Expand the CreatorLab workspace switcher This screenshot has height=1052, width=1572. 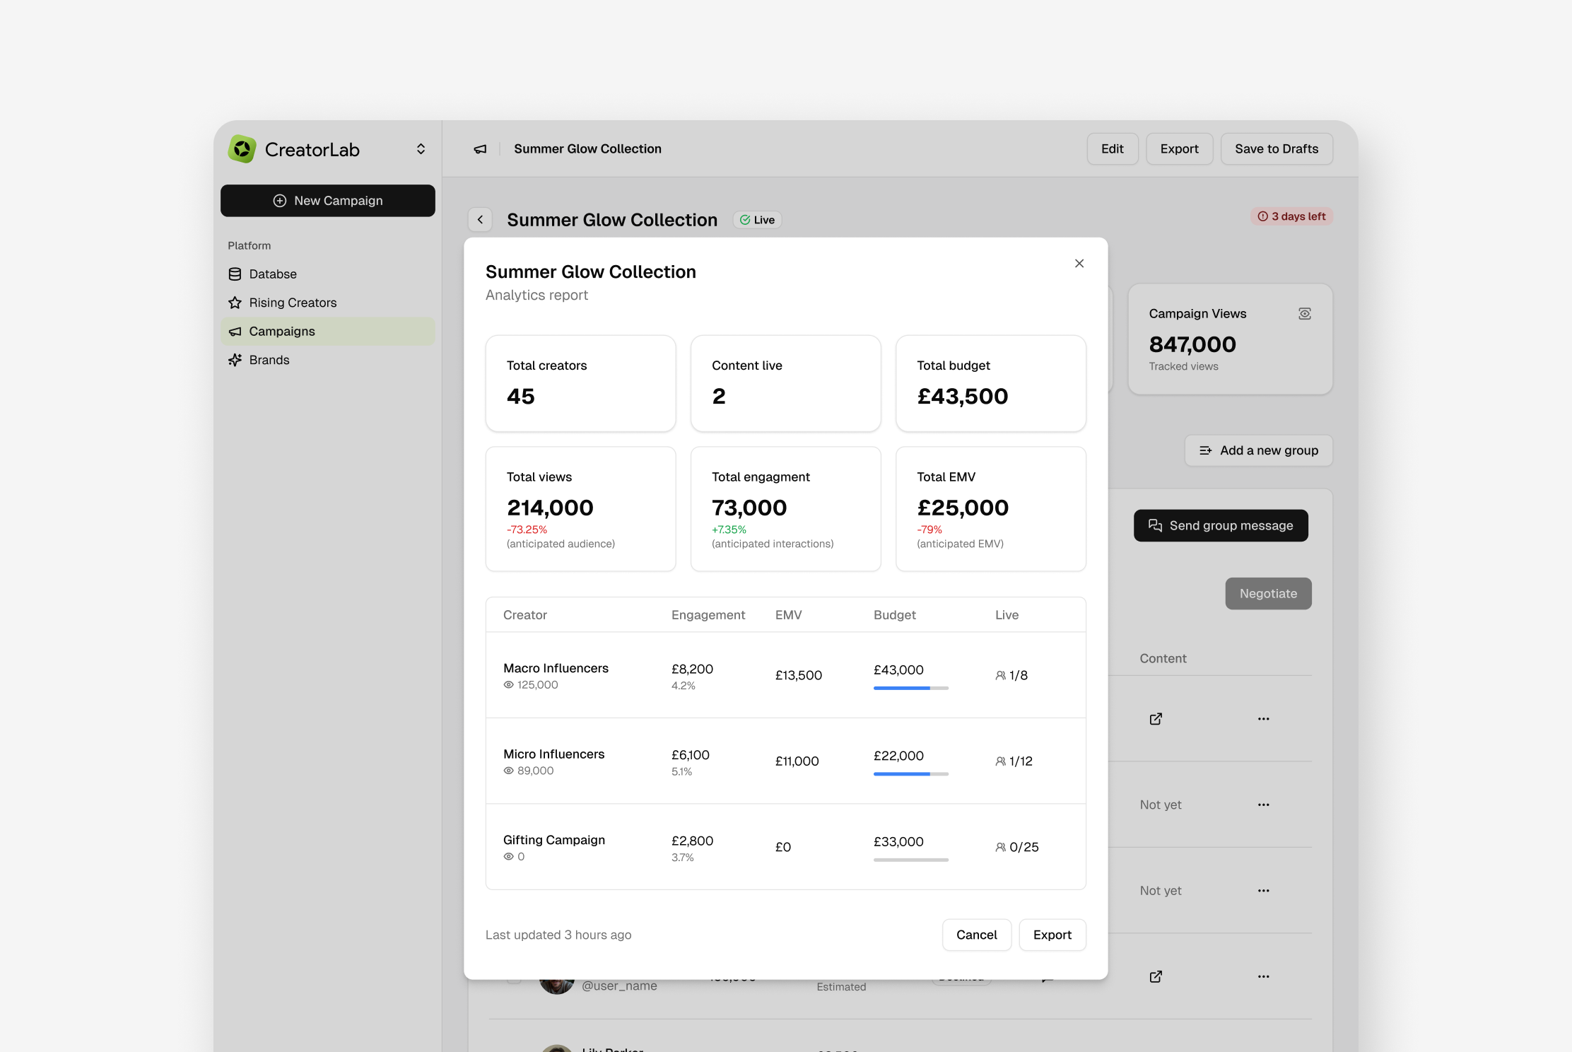(421, 149)
